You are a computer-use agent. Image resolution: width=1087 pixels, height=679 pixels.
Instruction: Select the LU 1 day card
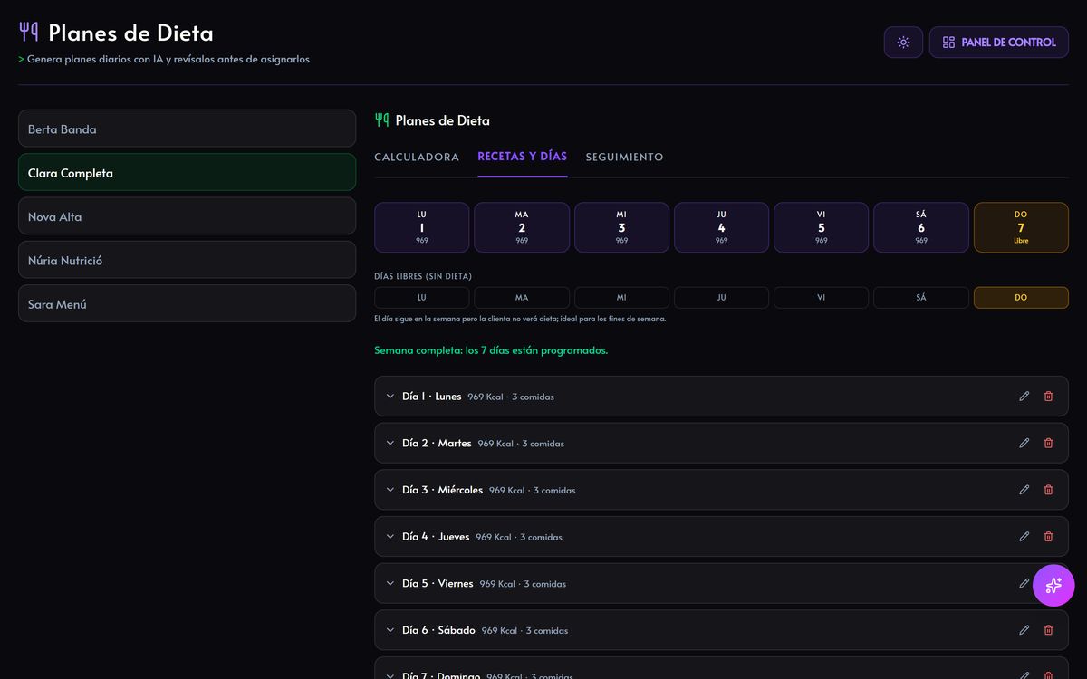click(422, 227)
